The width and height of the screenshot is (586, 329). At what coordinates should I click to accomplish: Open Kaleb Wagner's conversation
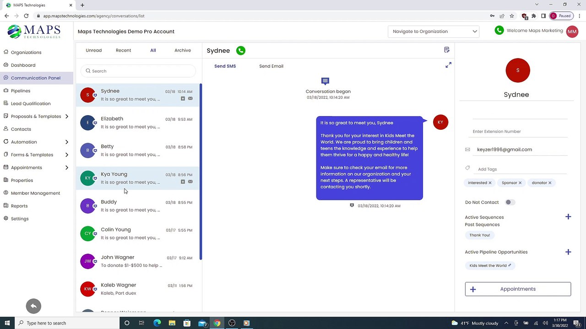click(137, 289)
